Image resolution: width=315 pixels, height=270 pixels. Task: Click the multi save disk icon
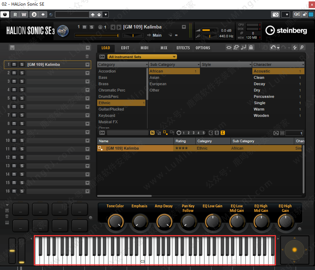click(x=12, y=48)
